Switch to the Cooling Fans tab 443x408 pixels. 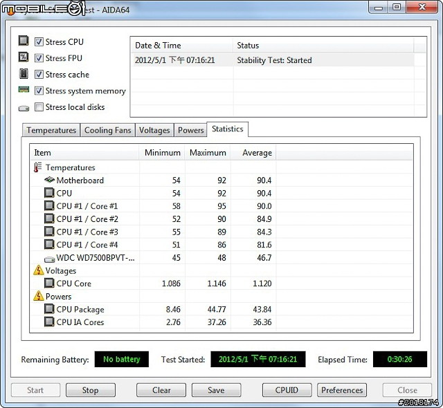[107, 130]
